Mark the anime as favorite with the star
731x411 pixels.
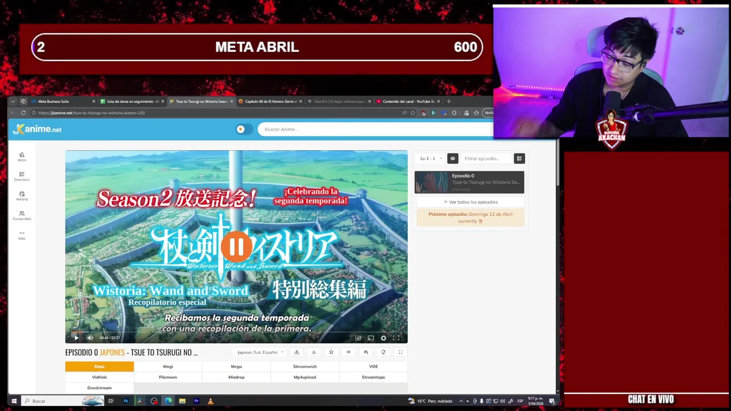click(331, 352)
